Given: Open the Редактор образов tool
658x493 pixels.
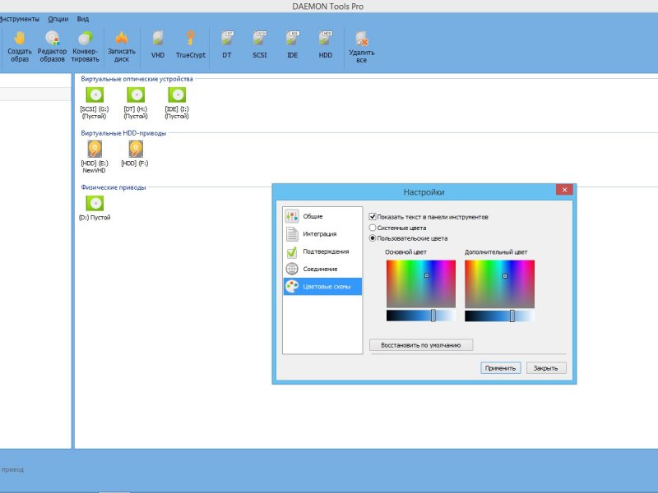Looking at the screenshot, I should tap(52, 47).
